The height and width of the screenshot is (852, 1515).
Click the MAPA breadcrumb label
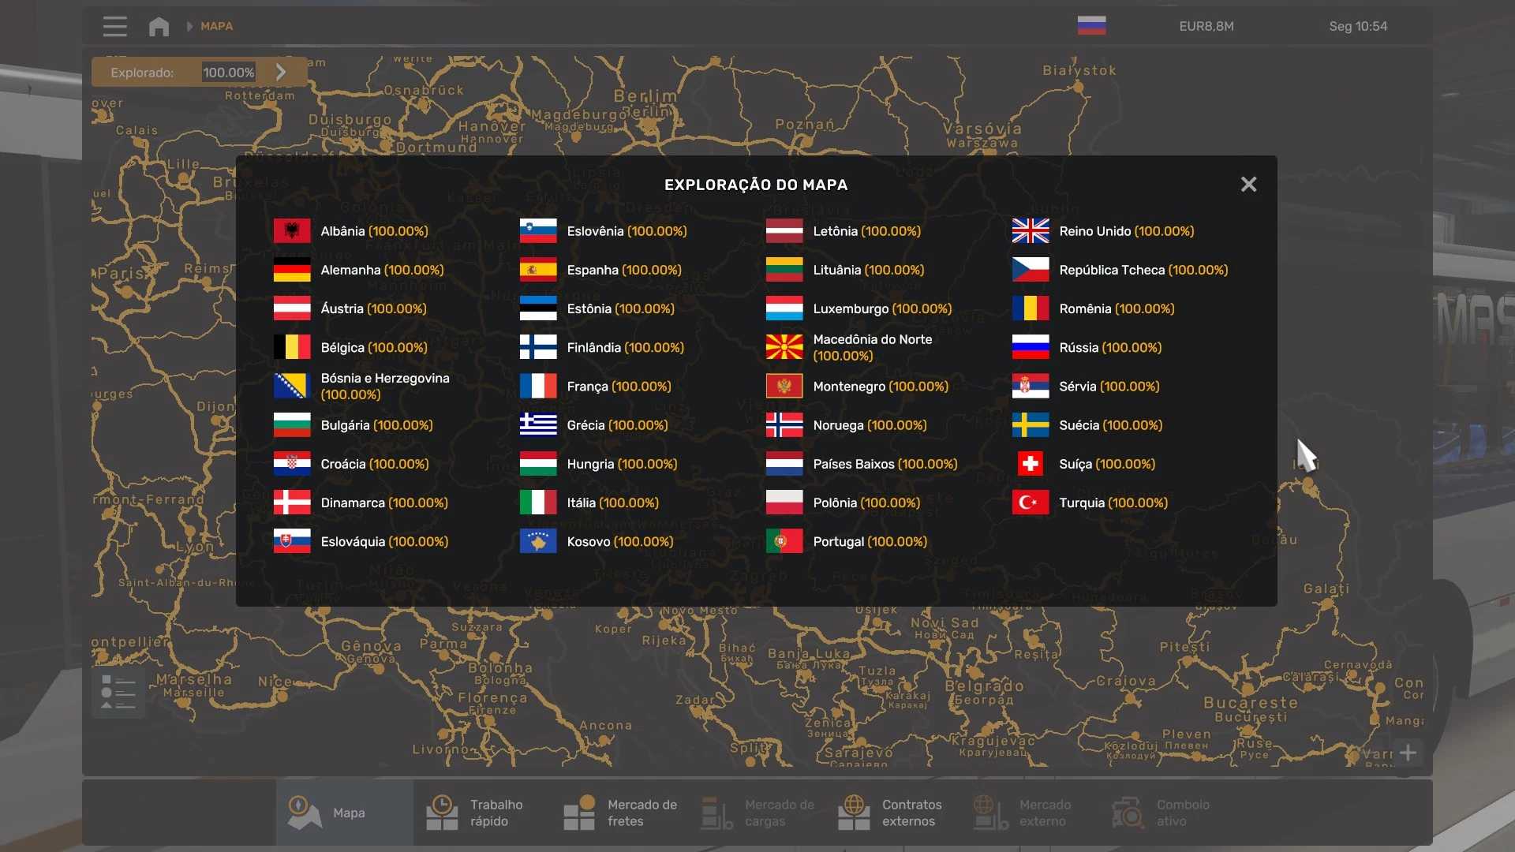point(216,26)
